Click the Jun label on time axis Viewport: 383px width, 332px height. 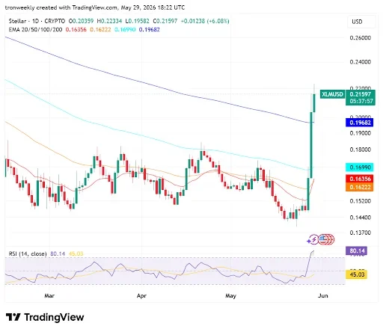pyautogui.click(x=323, y=296)
